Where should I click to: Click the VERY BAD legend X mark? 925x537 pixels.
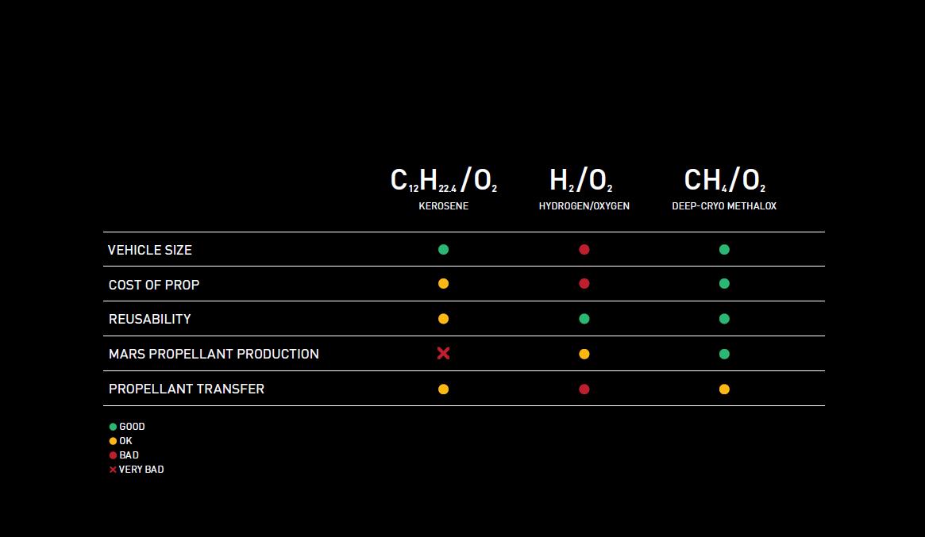pos(113,470)
